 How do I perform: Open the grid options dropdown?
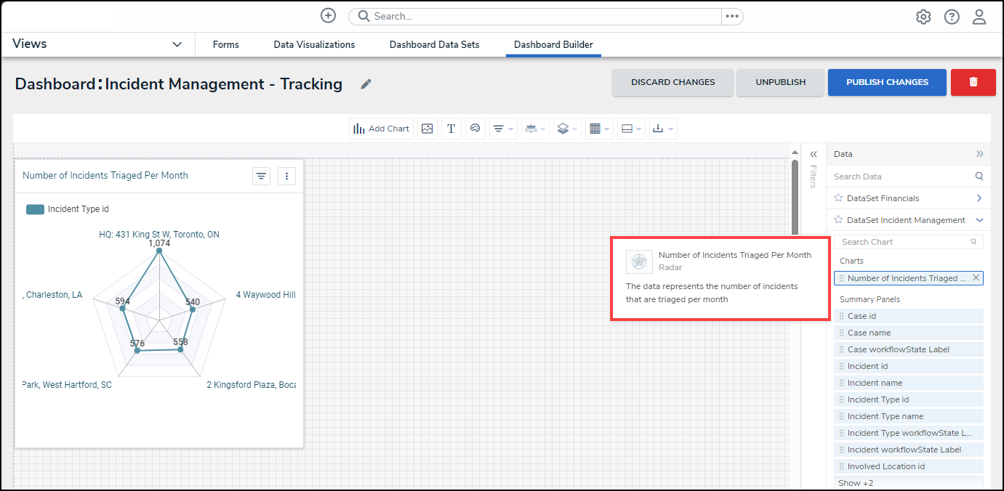(600, 129)
